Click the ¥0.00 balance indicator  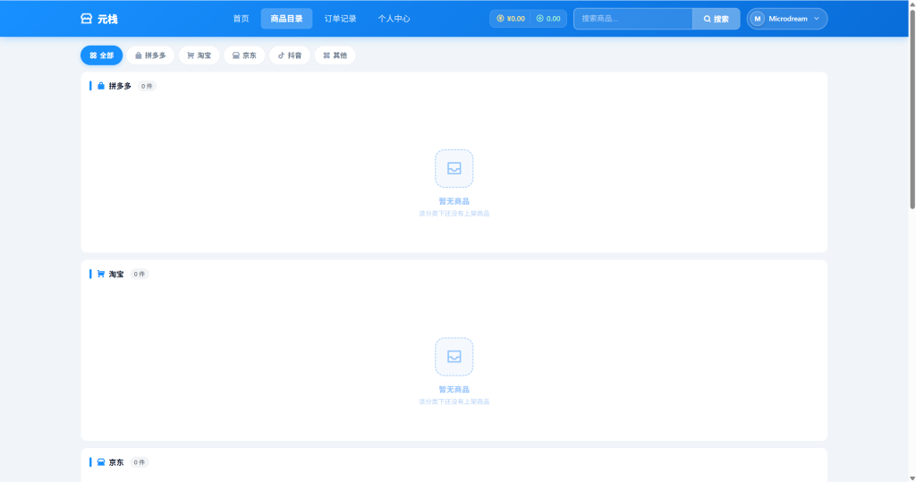tap(511, 19)
